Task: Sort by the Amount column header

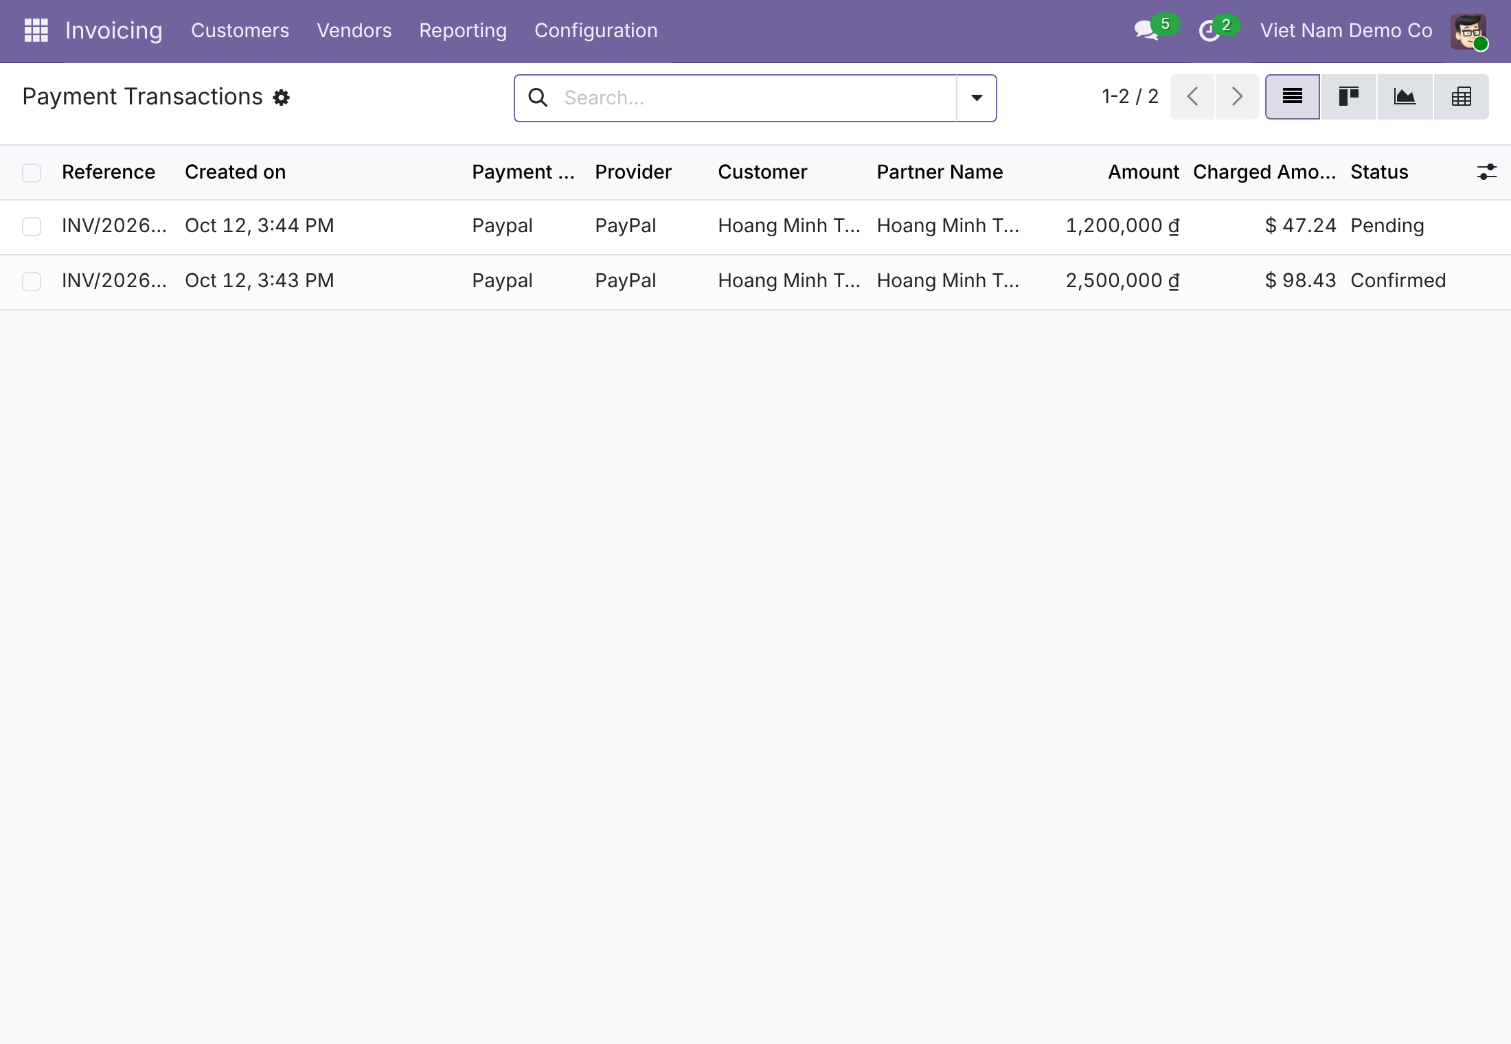Action: [1143, 172]
